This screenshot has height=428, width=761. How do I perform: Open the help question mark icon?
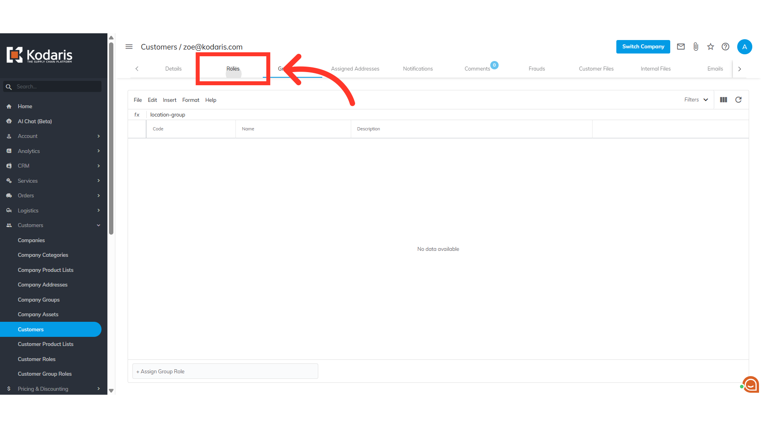[725, 47]
